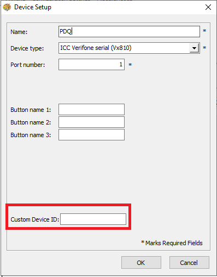Expand the Device type dropdown arrow

click(x=194, y=48)
